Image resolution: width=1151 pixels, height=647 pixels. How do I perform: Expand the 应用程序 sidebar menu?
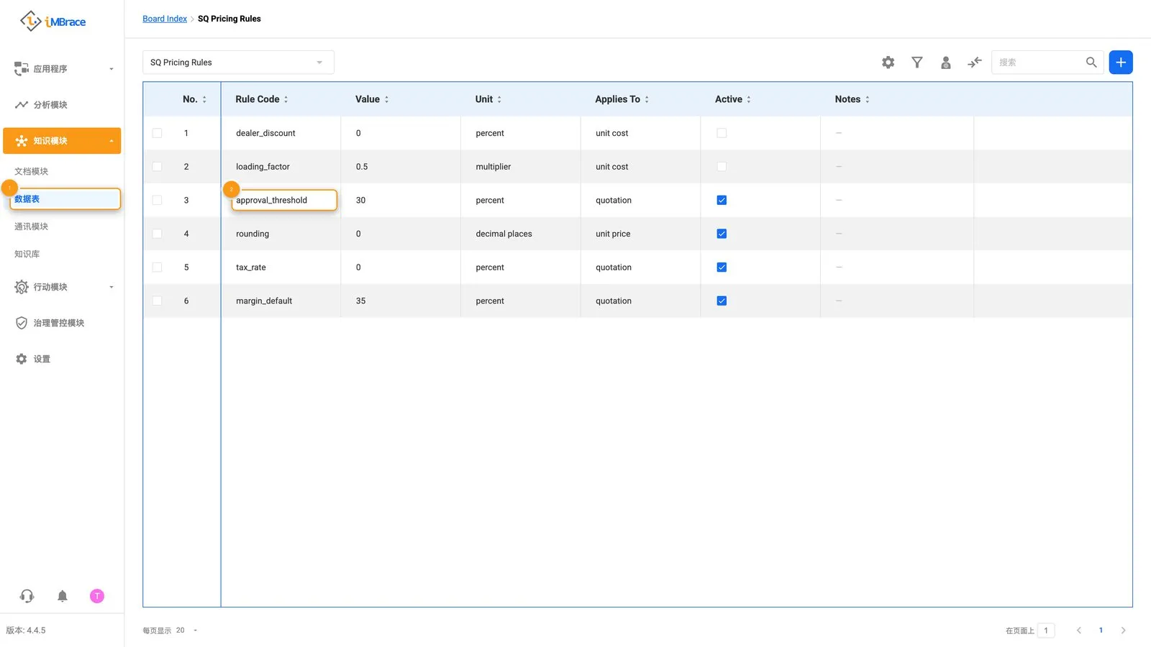(62, 69)
